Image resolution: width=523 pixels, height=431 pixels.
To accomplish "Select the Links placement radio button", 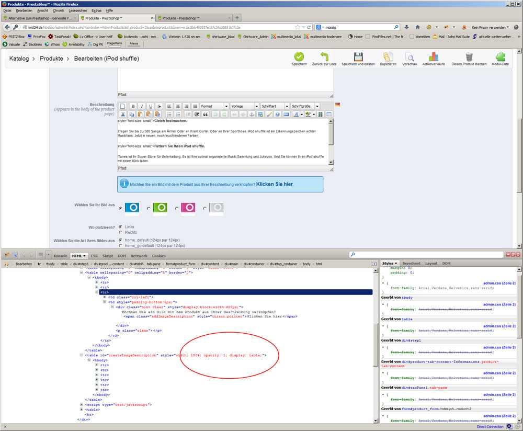I will (121, 227).
